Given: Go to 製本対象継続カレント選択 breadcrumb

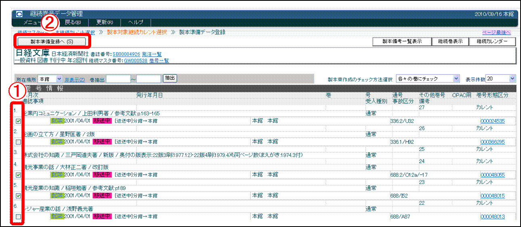Looking at the screenshot, I should (x=137, y=32).
